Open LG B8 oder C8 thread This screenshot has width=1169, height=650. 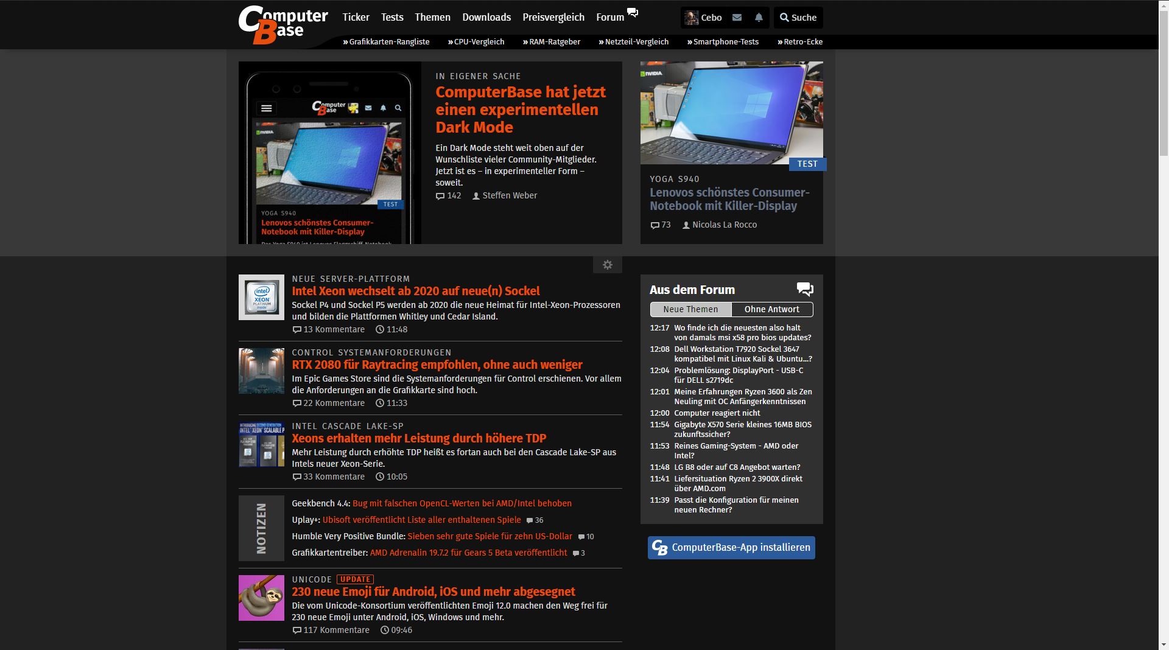pyautogui.click(x=737, y=467)
